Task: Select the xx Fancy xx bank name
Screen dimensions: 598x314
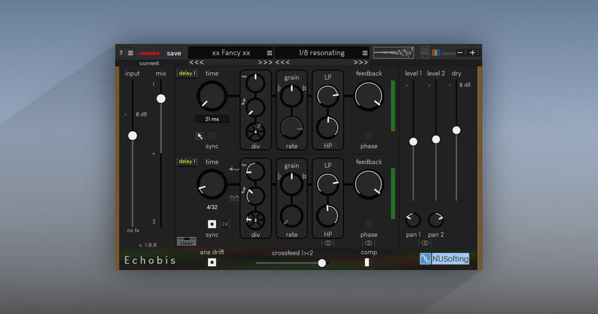Action: pos(231,53)
